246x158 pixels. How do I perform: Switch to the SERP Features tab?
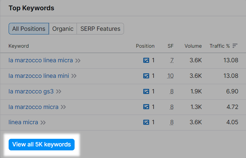click(x=100, y=29)
